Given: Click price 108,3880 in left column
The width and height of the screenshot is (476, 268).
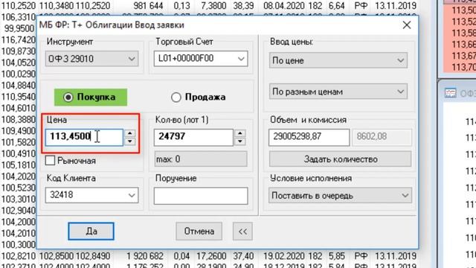Looking at the screenshot, I should (18, 119).
